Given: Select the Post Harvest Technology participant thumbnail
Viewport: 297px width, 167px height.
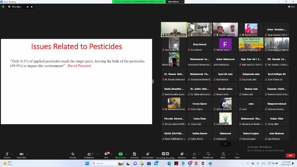Looking at the screenshot, I should point(251,44).
